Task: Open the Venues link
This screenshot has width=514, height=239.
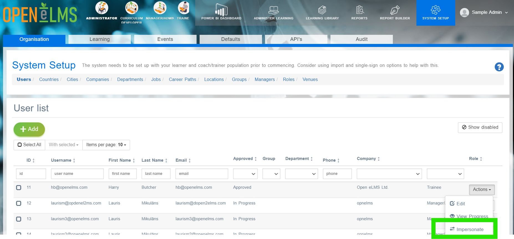Action: 310,80
